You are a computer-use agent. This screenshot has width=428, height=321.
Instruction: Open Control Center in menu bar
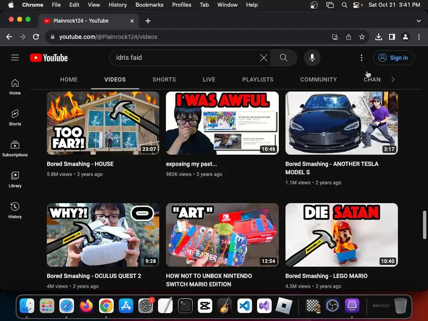[x=357, y=5]
